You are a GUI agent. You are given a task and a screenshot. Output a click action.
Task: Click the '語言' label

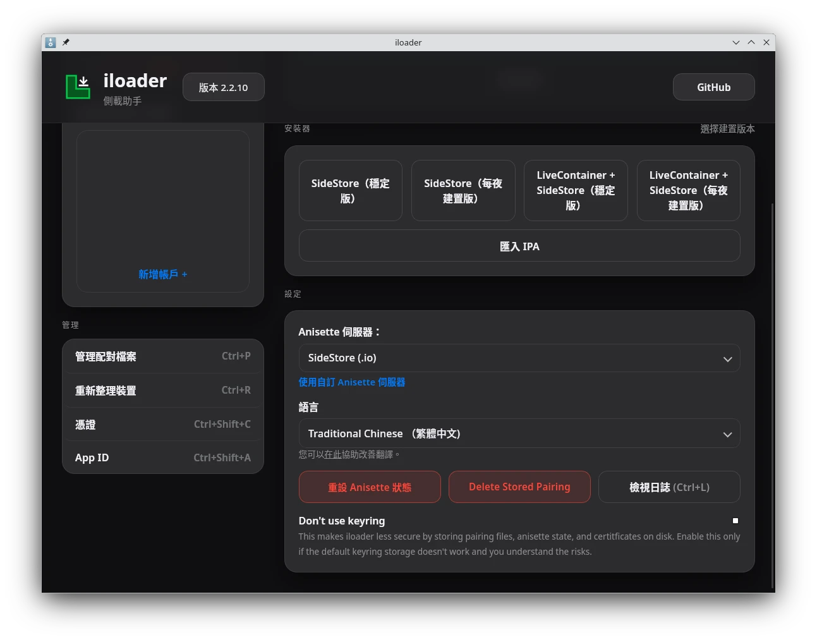[x=308, y=408]
